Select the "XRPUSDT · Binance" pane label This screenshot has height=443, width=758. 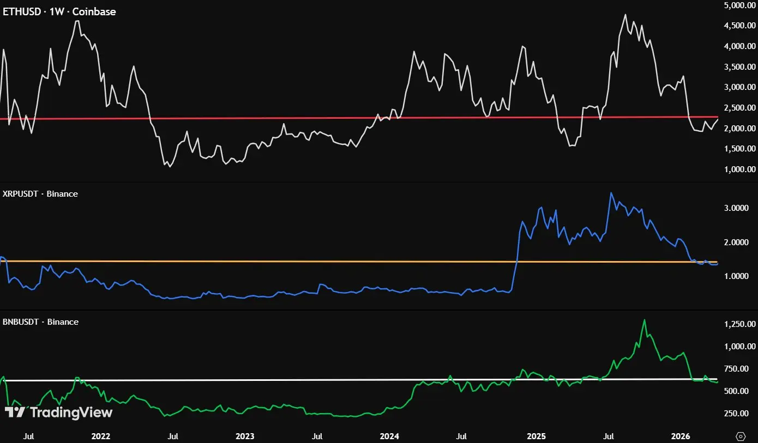click(x=40, y=193)
